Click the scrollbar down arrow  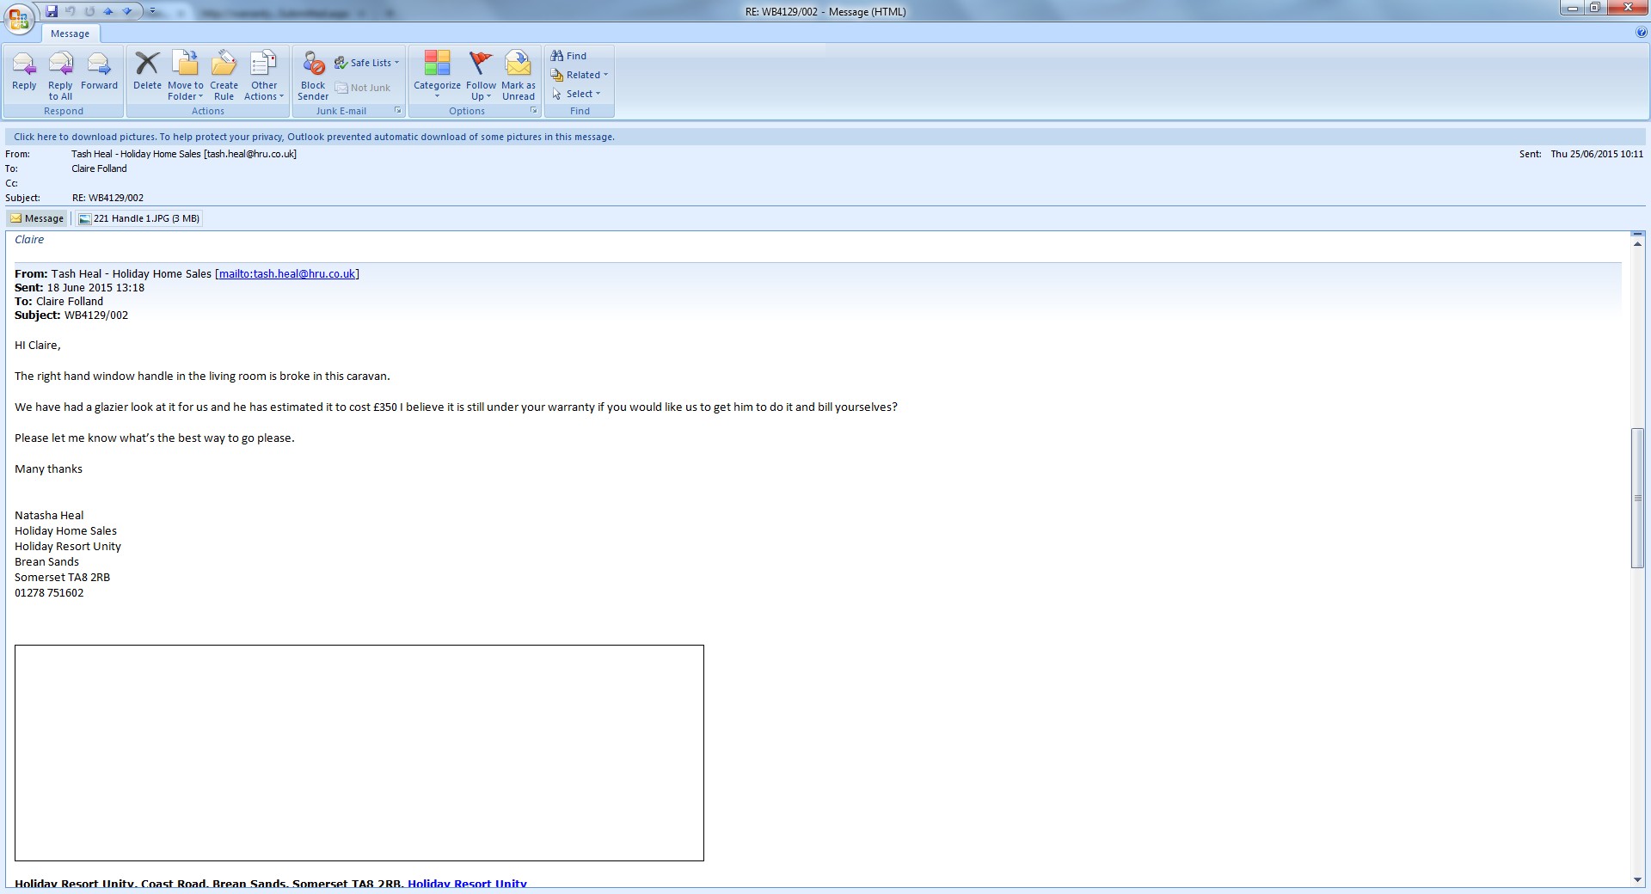pyautogui.click(x=1637, y=880)
